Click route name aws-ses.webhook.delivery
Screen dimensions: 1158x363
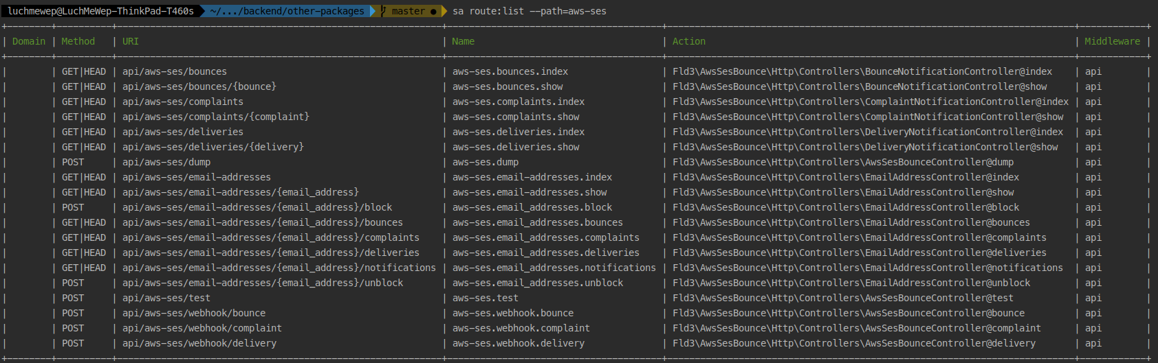point(518,343)
